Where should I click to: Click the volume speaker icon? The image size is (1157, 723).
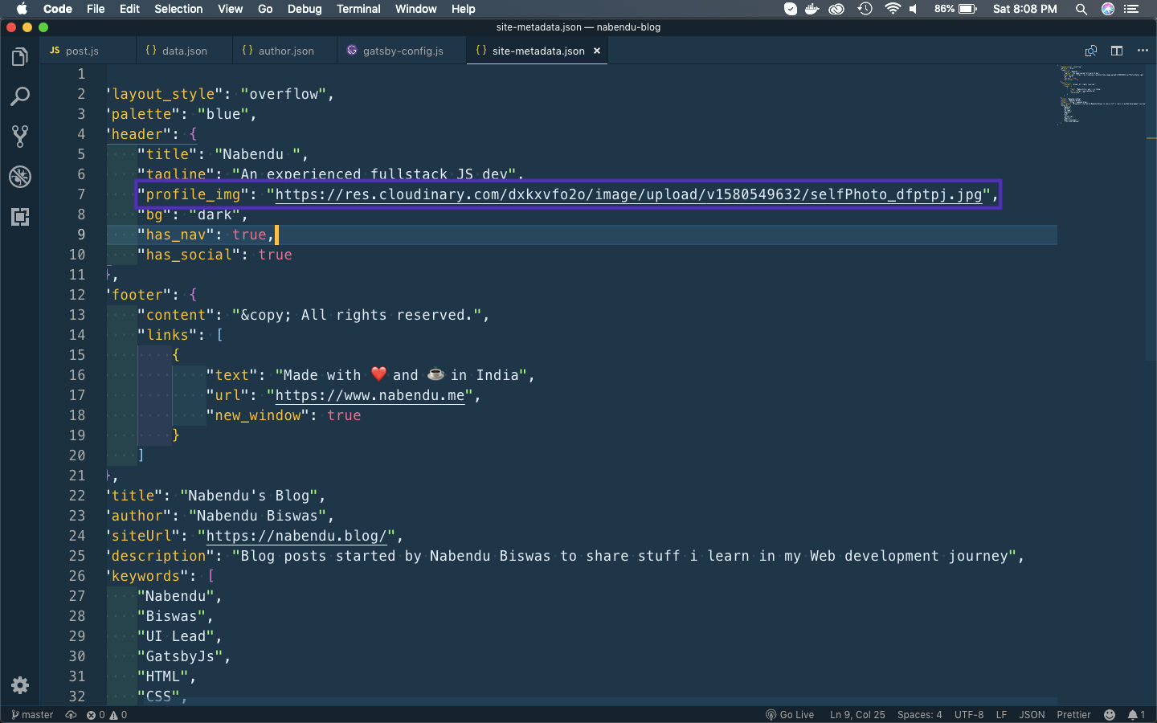coord(914,9)
